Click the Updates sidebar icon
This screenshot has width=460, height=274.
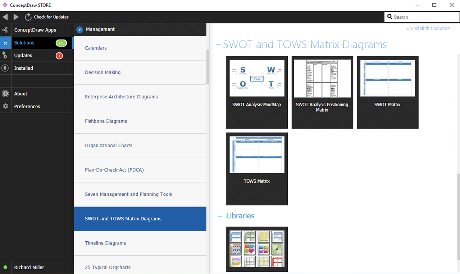[5, 55]
